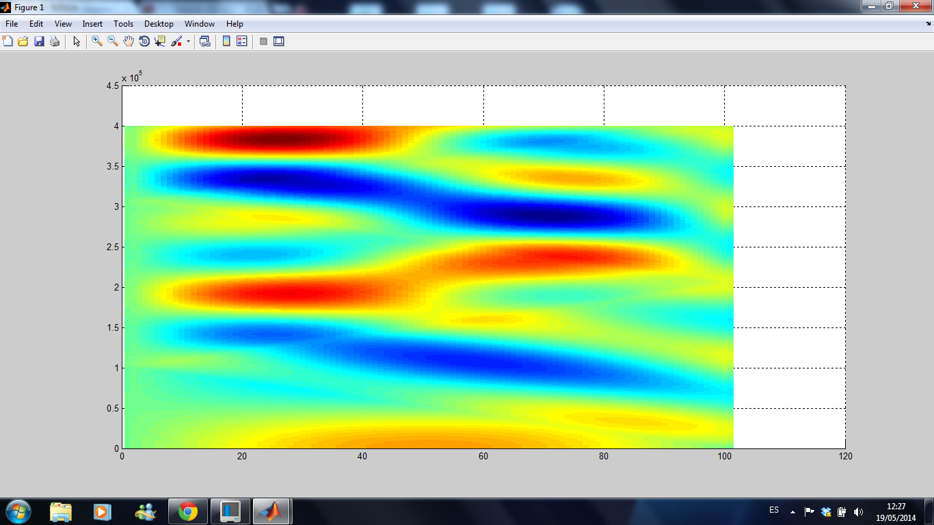Toggle Insert Colorbar on the plot

[x=226, y=42]
